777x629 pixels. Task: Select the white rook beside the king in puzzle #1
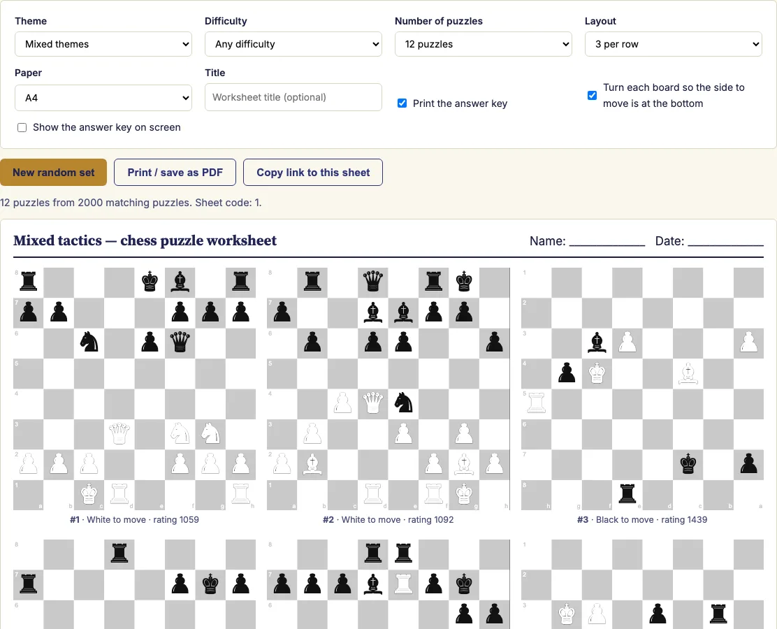pos(119,494)
